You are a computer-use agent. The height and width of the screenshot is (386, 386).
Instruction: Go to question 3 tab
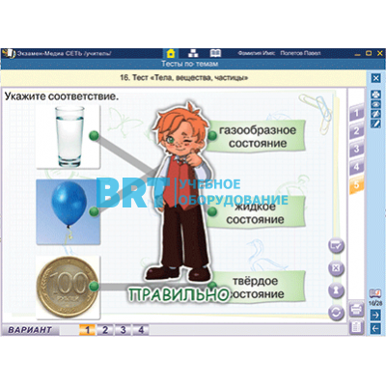[x=357, y=149]
